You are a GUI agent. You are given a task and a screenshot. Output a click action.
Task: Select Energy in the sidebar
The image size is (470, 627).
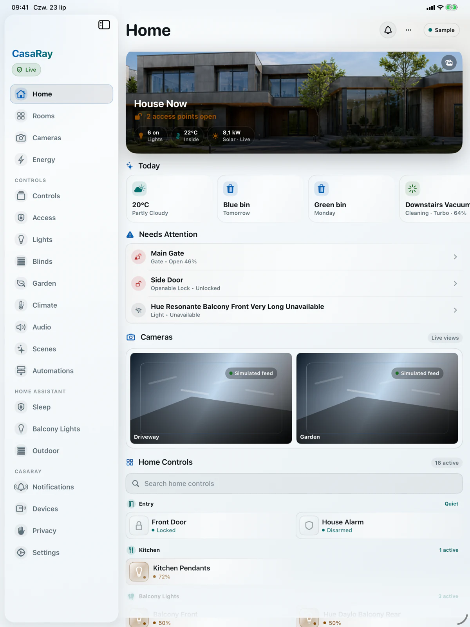click(61, 160)
